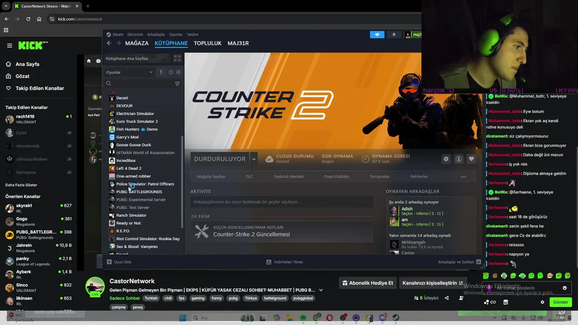Open Discord from Windows taskbar
The width and height of the screenshot is (578, 325).
coord(383,318)
